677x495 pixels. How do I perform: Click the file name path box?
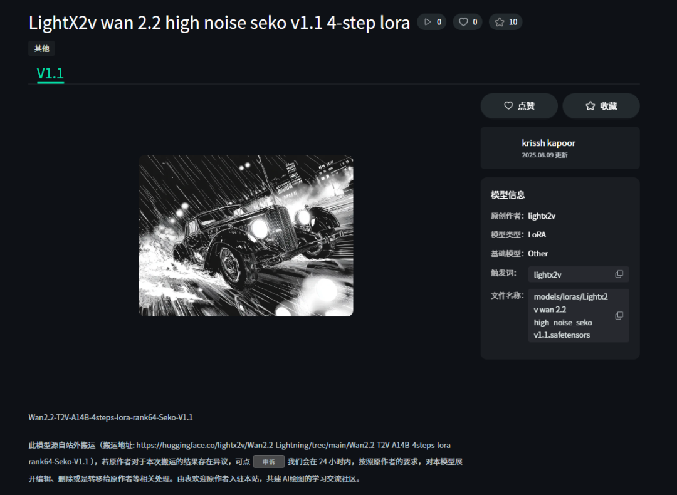[x=579, y=315]
